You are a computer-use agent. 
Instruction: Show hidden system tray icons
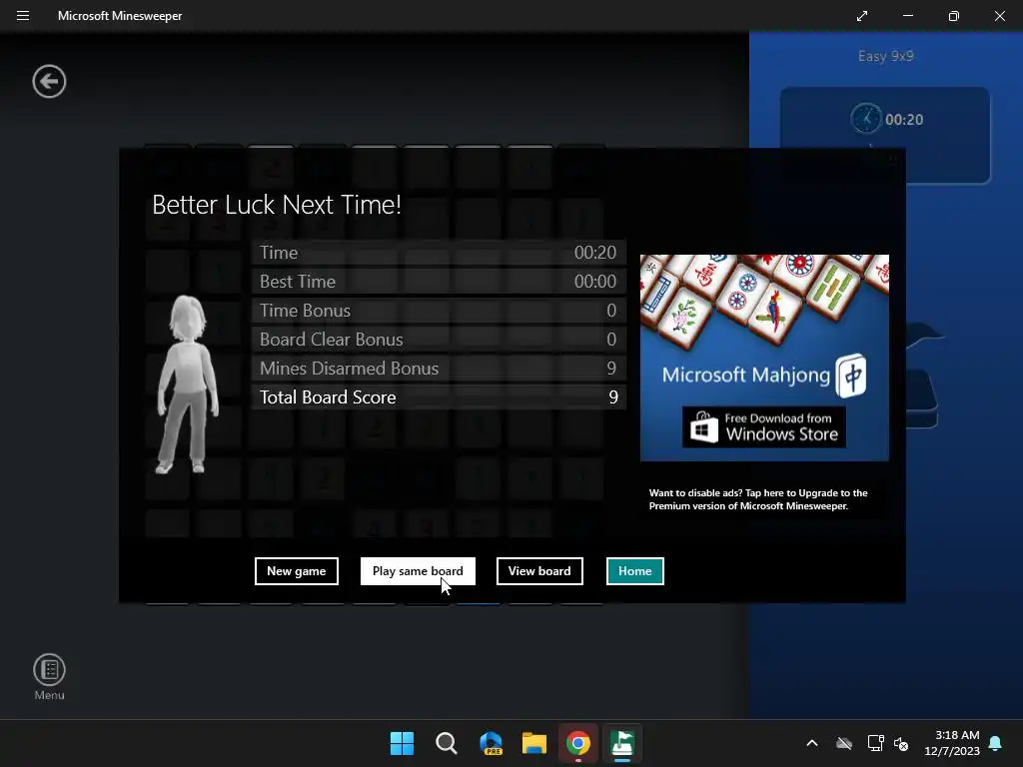(x=812, y=743)
